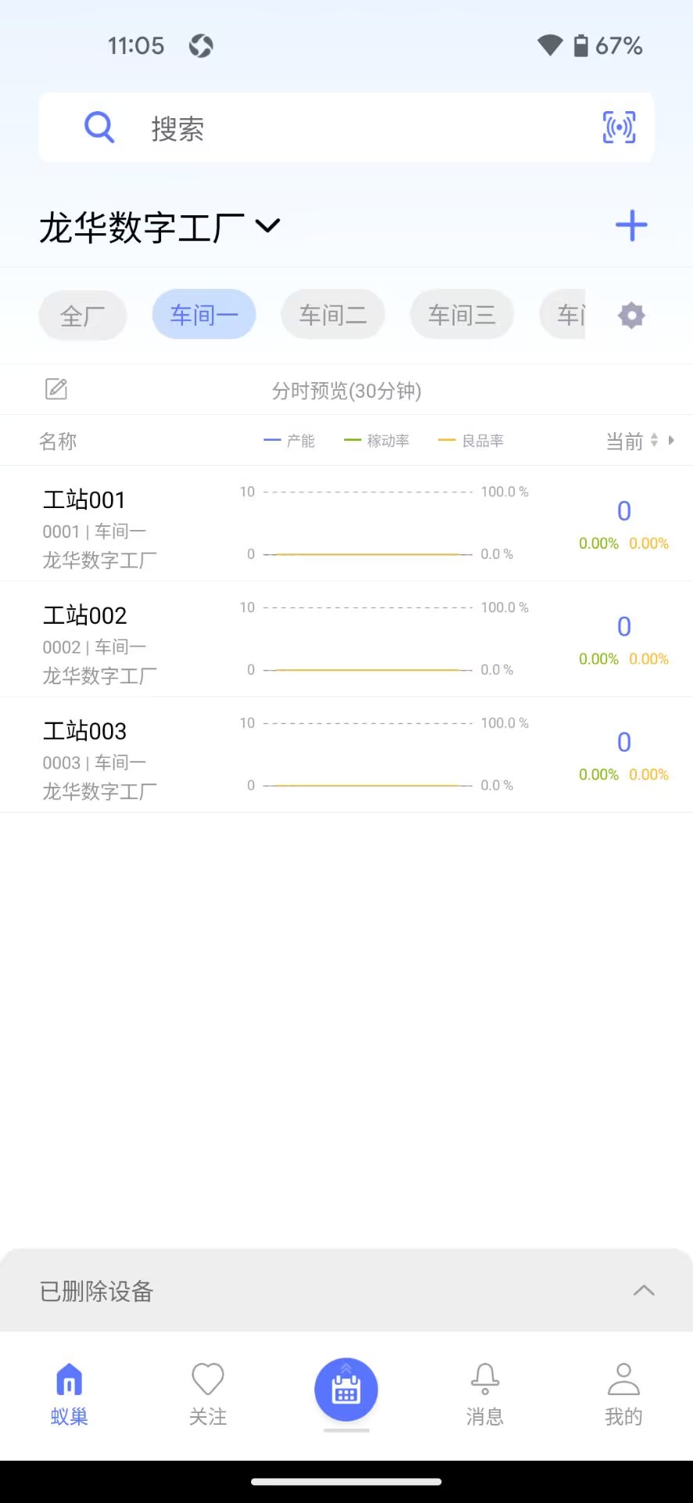Open the scan device icon
Screen dimensions: 693x1503
619,127
